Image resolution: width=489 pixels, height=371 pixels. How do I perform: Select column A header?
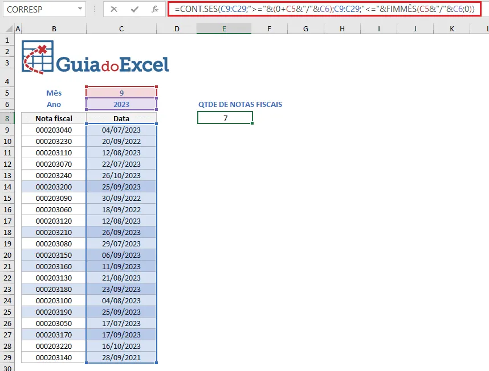pyautogui.click(x=18, y=29)
